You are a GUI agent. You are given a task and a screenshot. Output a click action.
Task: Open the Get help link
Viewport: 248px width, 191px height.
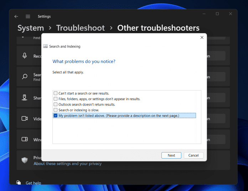tap(33, 183)
